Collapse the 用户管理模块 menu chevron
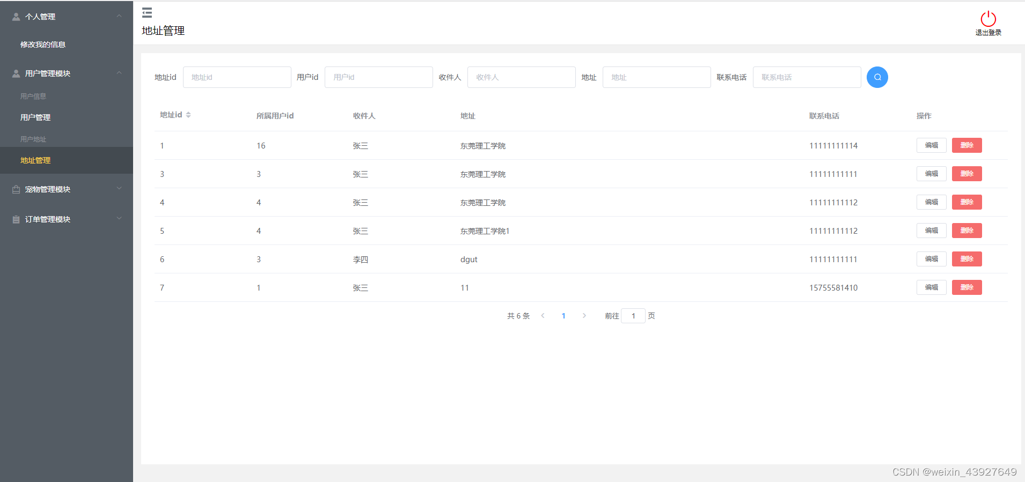 (x=119, y=73)
